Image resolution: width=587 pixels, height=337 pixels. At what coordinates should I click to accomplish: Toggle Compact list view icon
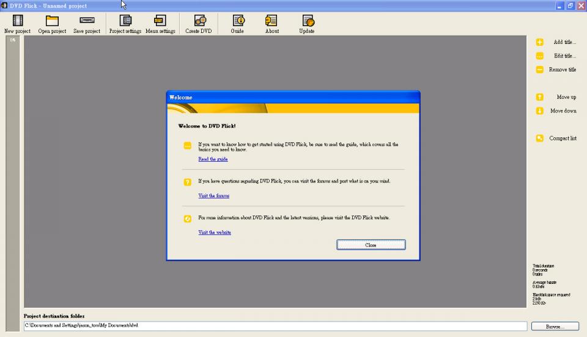(x=539, y=138)
